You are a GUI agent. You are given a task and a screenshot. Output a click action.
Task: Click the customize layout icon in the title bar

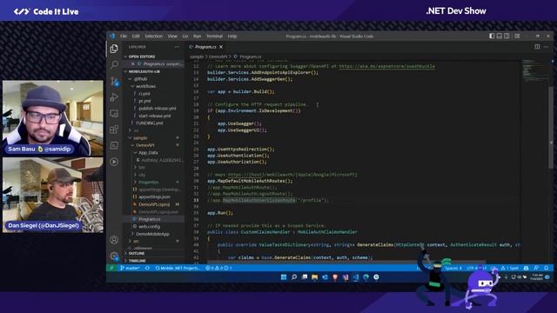click(x=517, y=36)
